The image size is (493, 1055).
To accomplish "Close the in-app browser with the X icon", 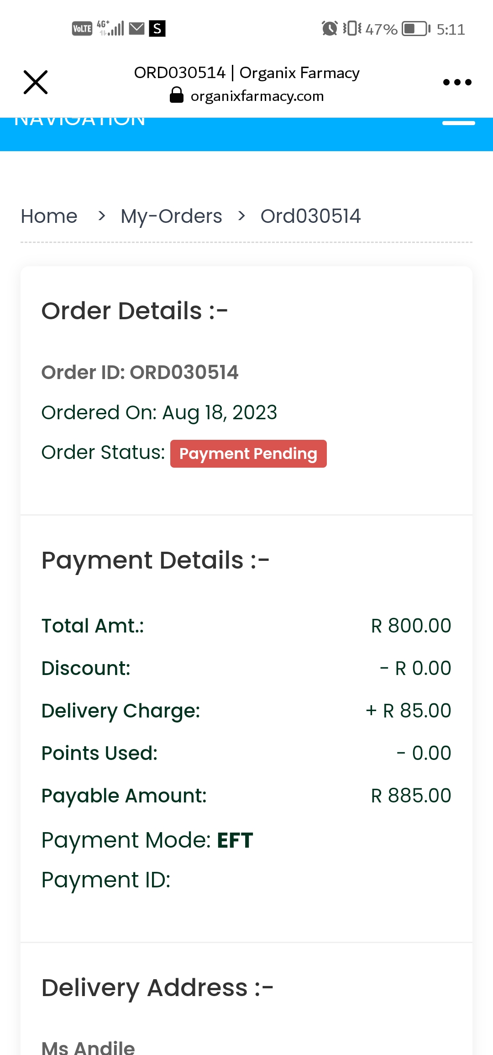I will pos(36,82).
